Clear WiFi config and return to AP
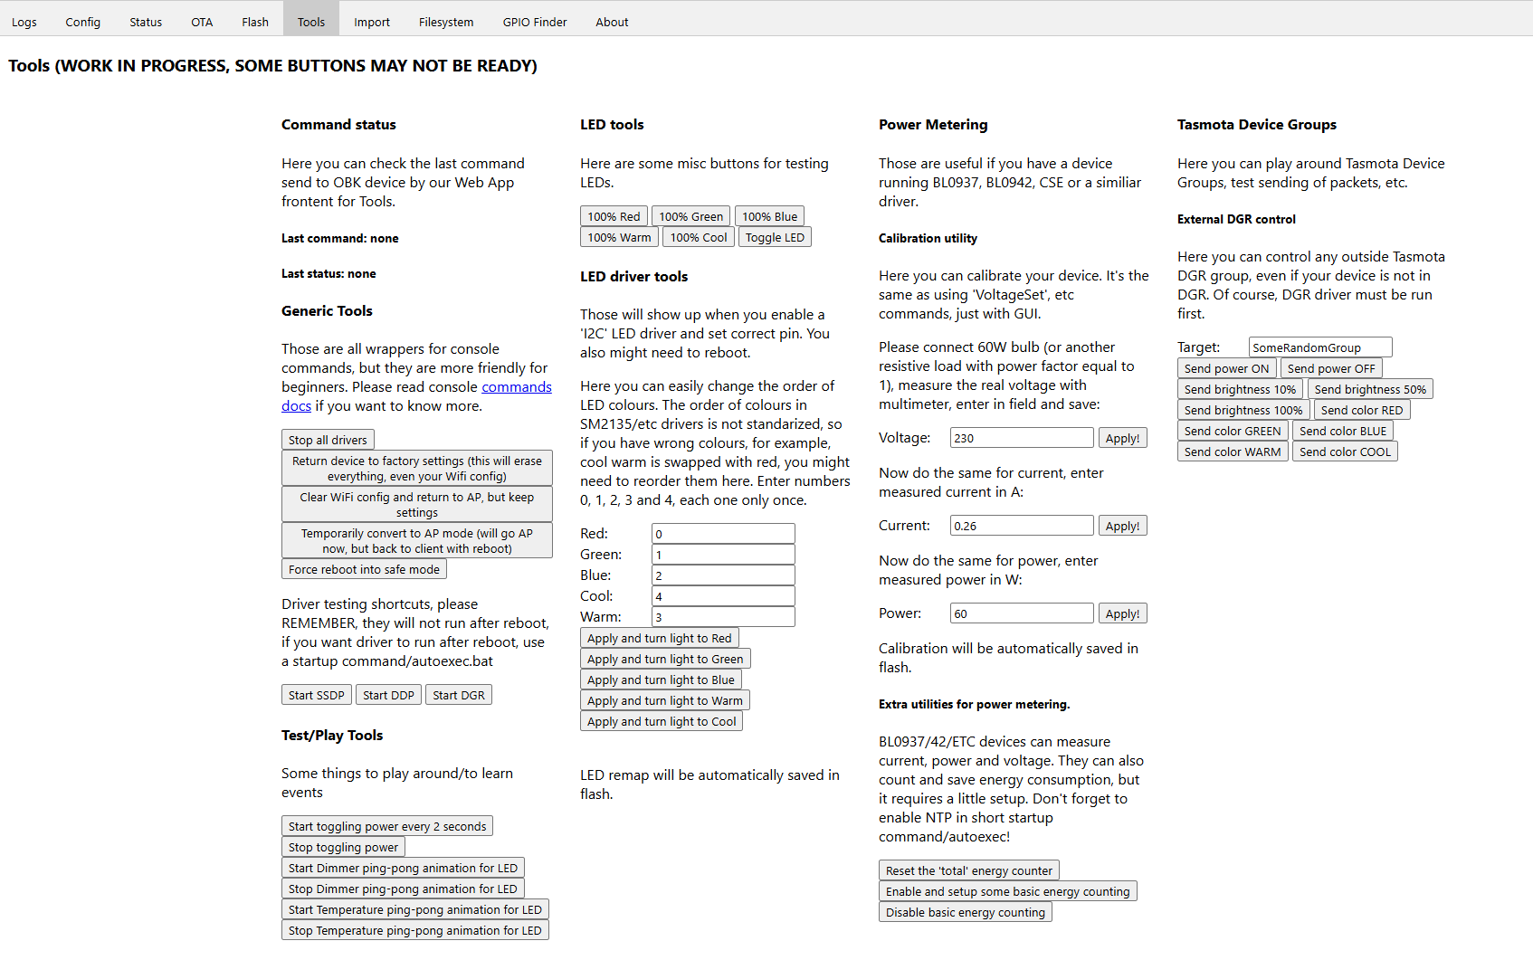 pos(417,505)
